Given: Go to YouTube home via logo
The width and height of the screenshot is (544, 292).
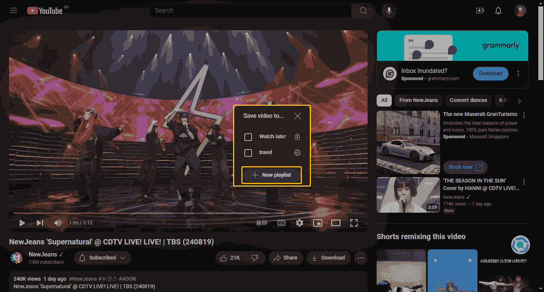Looking at the screenshot, I should click(45, 11).
